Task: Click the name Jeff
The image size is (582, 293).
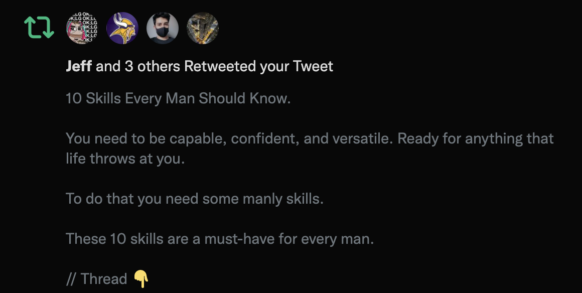Action: [x=79, y=66]
